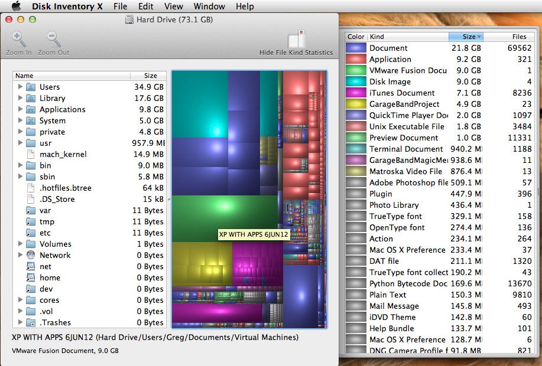The width and height of the screenshot is (542, 366).
Task: Open the View menu
Action: [x=174, y=6]
